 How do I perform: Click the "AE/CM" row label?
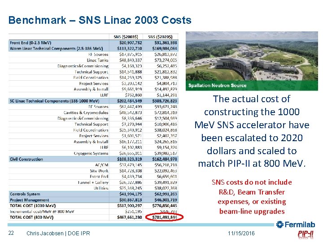pyautogui.click(x=102, y=165)
